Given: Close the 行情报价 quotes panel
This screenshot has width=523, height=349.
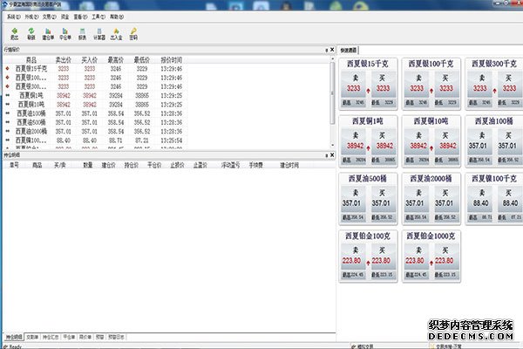Looking at the screenshot, I should pyautogui.click(x=332, y=50).
